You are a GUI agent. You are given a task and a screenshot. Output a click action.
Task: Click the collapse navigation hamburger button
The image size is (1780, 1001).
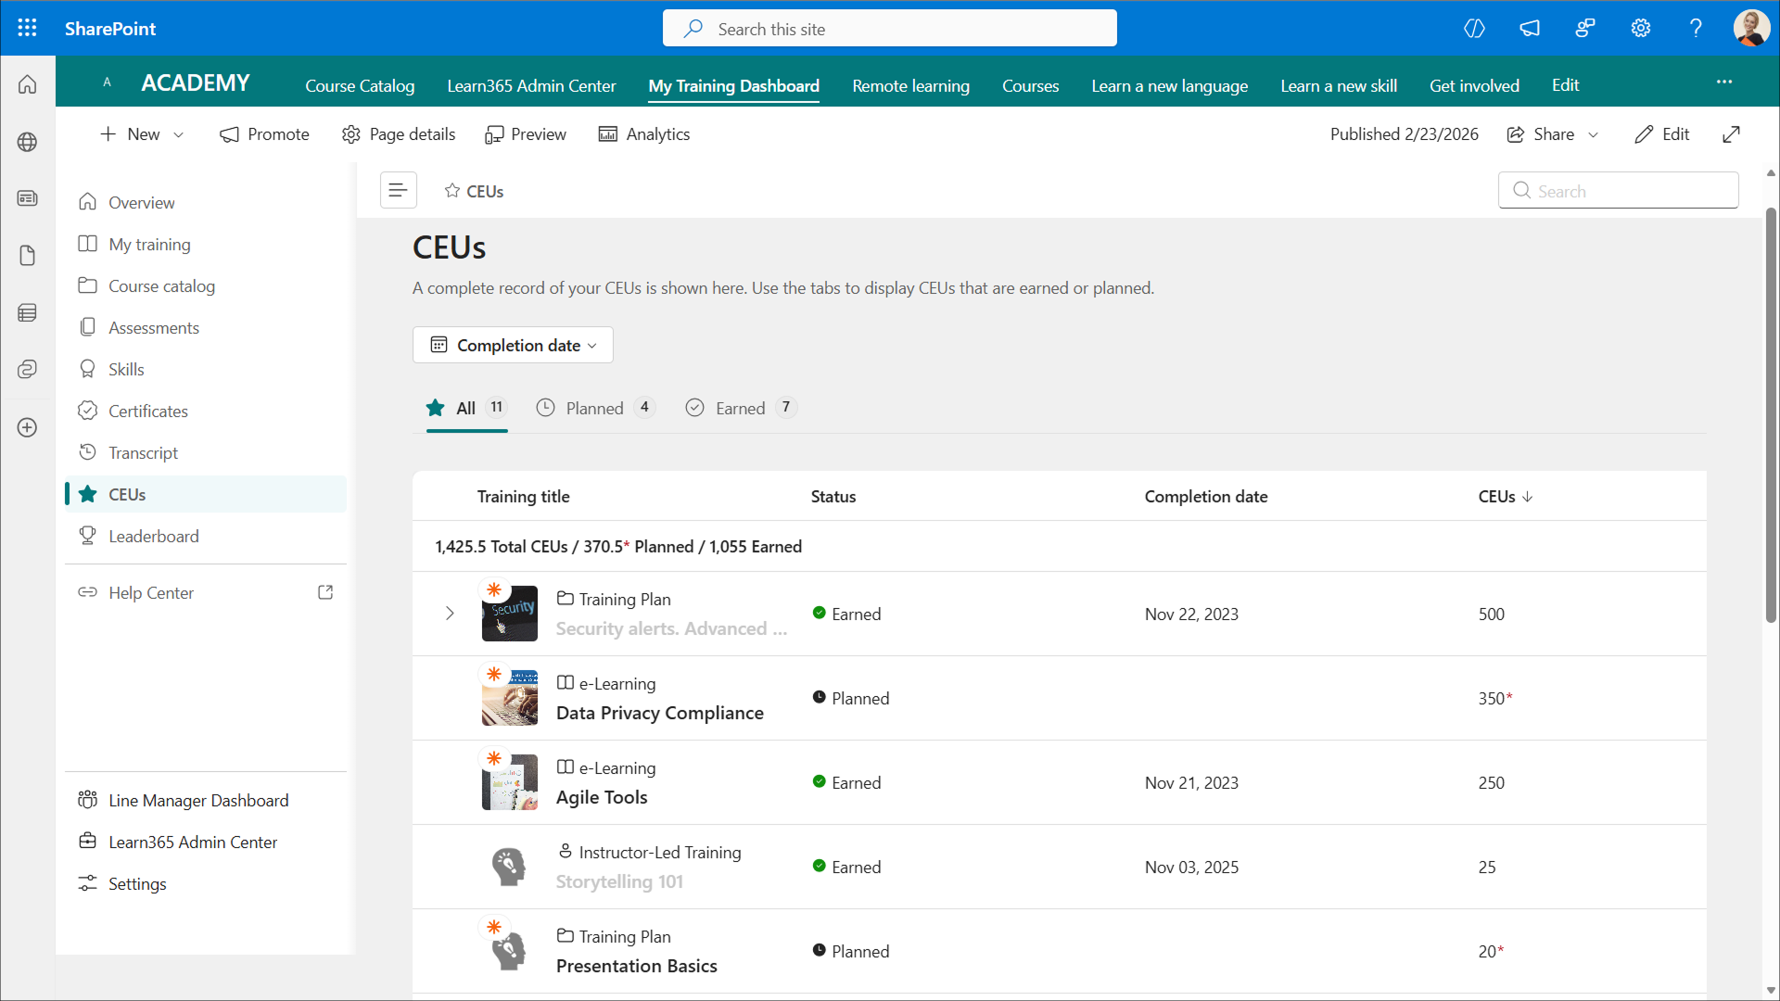[398, 190]
